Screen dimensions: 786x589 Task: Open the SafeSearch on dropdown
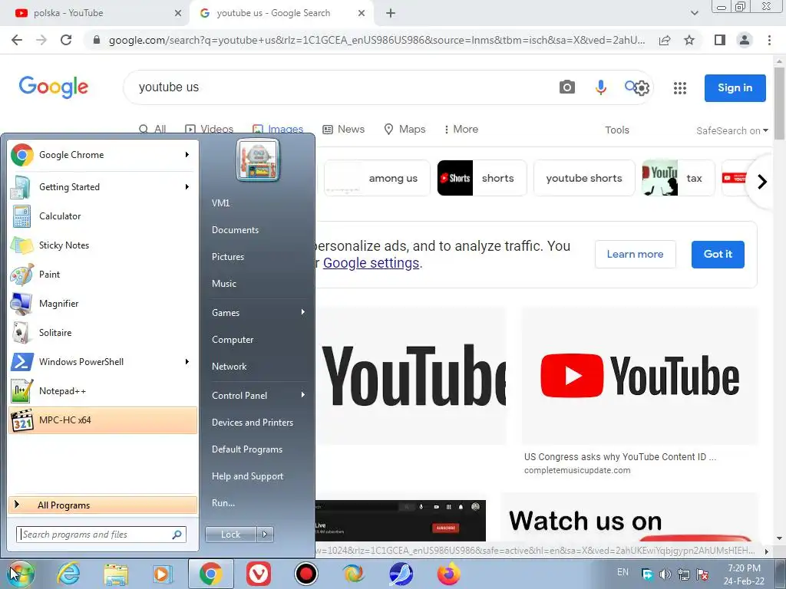[732, 130]
